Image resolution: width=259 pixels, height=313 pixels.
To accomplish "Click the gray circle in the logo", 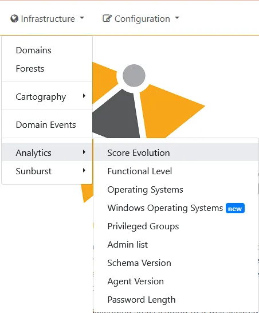I will [x=134, y=76].
